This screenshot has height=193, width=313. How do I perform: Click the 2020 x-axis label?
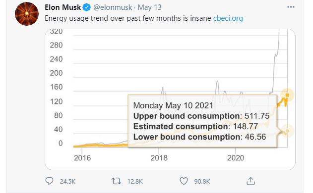[x=236, y=158]
